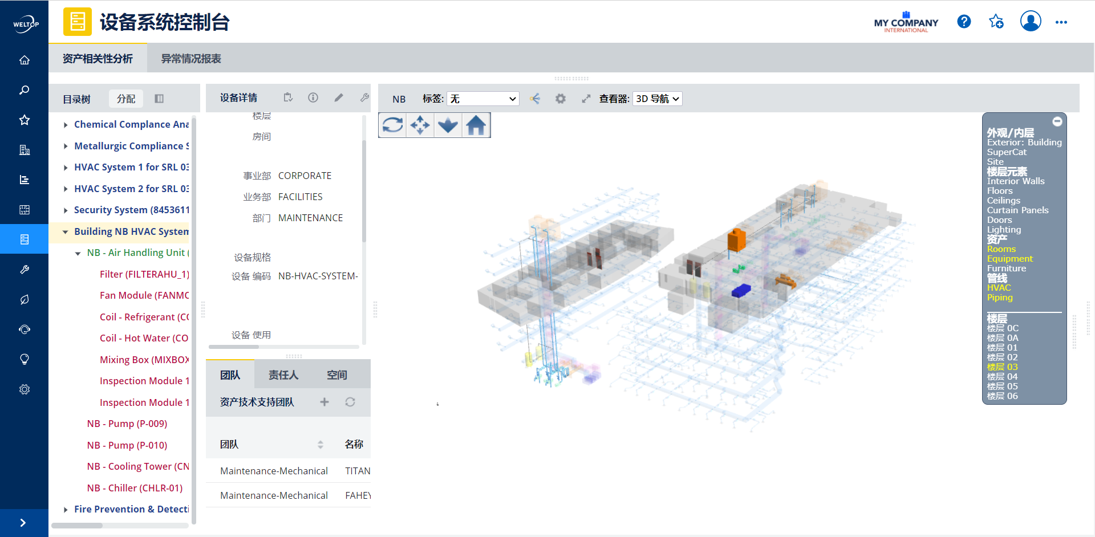
Task: Open the 3D 导航 viewer dropdown
Action: [657, 99]
